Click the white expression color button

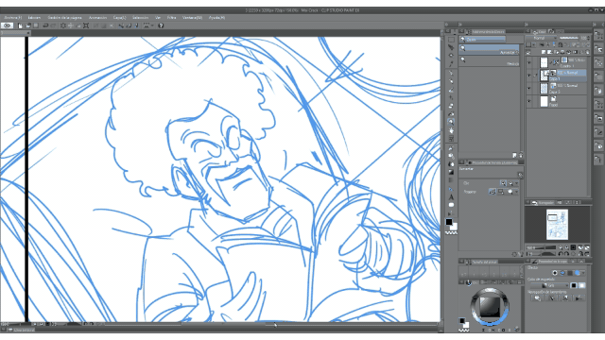(x=582, y=285)
